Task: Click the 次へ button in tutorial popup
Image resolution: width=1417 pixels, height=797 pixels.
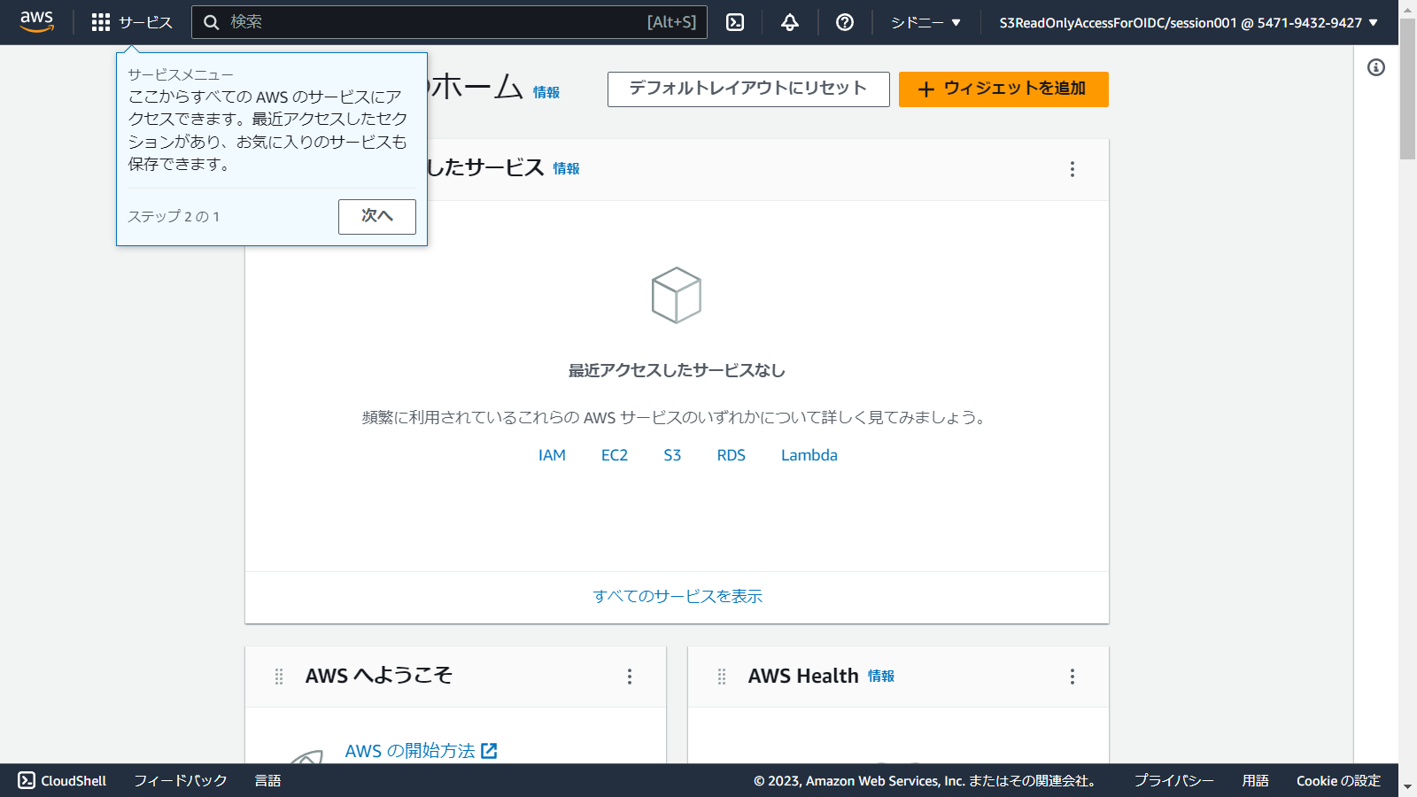Action: (376, 216)
